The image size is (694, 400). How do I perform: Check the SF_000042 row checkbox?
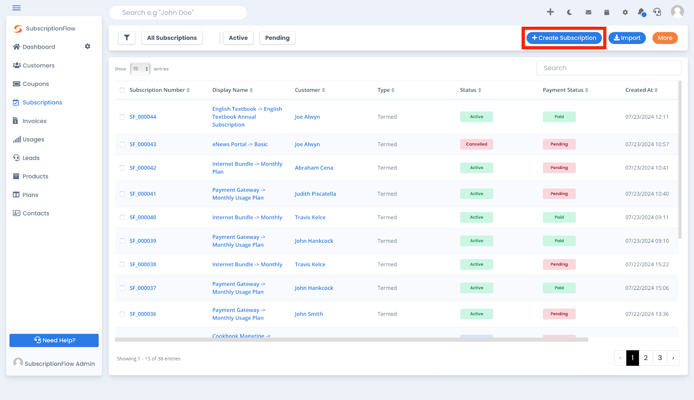(x=122, y=168)
